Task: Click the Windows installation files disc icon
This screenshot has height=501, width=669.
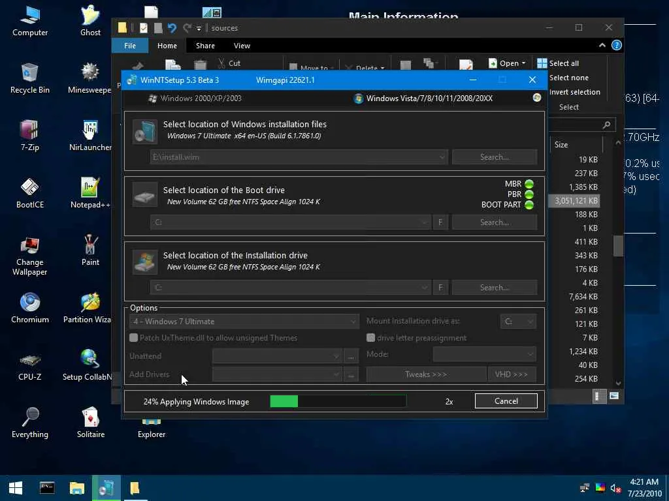Action: point(145,130)
